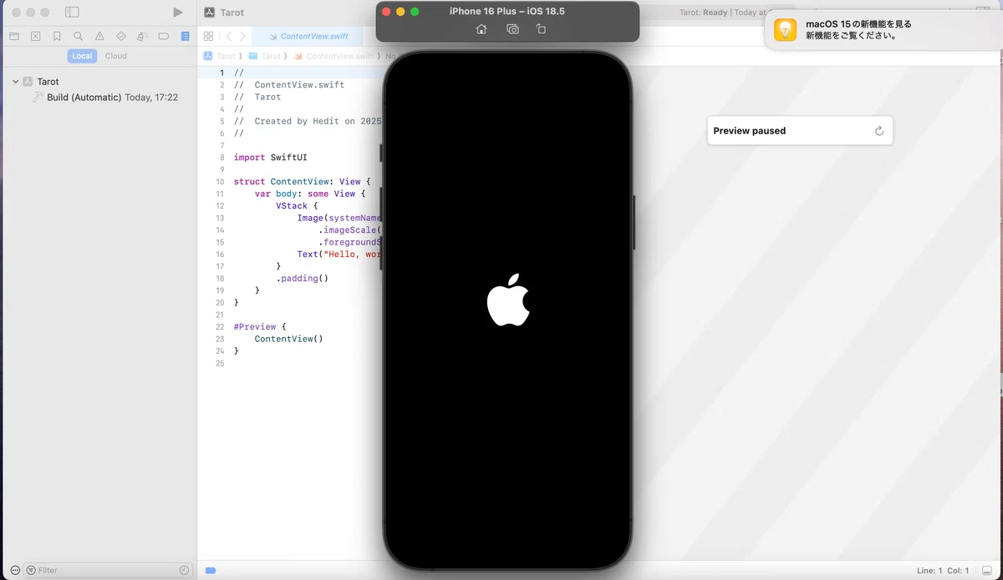Open the Debug navigator spray icon
1003x580 pixels.
click(142, 36)
